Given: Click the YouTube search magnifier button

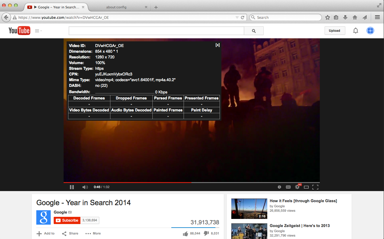Looking at the screenshot, I should pyautogui.click(x=254, y=31).
